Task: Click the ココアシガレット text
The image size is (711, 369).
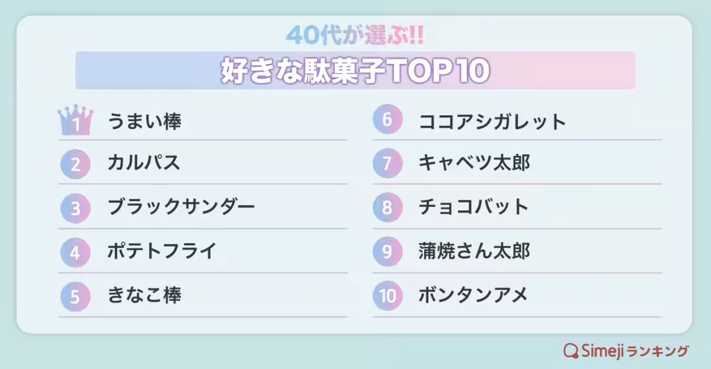Action: (492, 122)
